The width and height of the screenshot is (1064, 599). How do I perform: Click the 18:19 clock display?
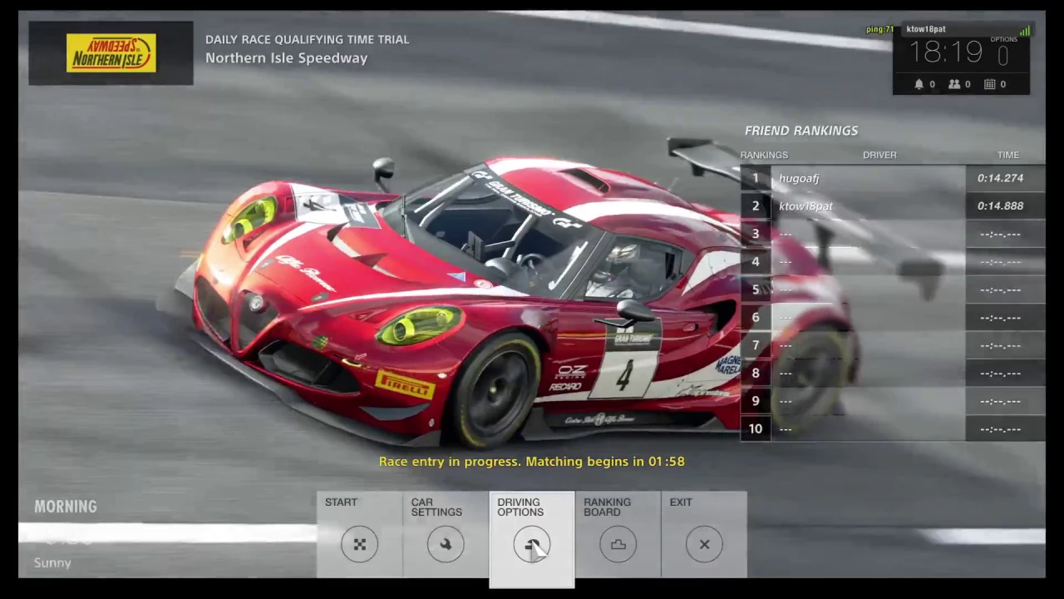947,53
